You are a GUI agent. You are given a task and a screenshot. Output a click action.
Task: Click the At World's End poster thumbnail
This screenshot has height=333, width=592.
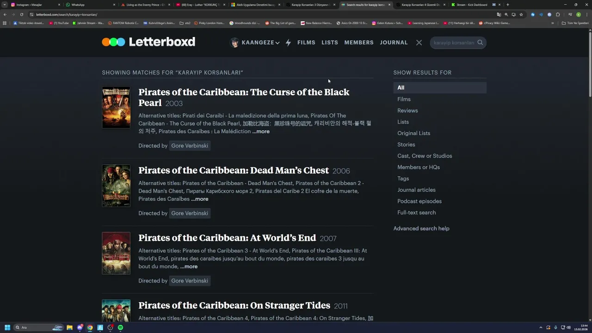[x=116, y=253]
